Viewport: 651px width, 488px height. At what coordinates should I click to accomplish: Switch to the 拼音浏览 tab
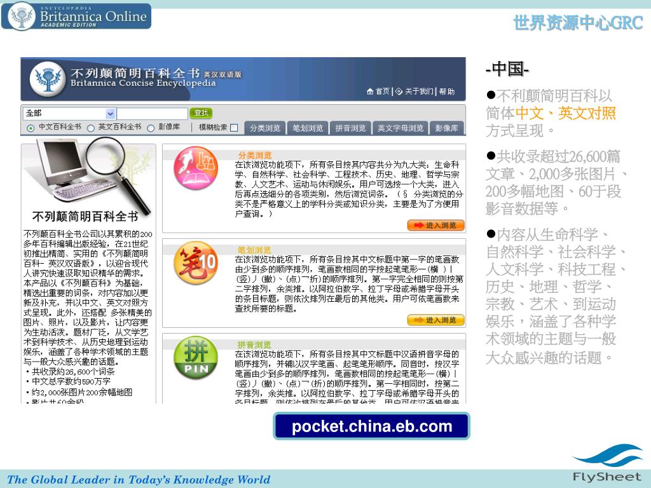click(350, 128)
